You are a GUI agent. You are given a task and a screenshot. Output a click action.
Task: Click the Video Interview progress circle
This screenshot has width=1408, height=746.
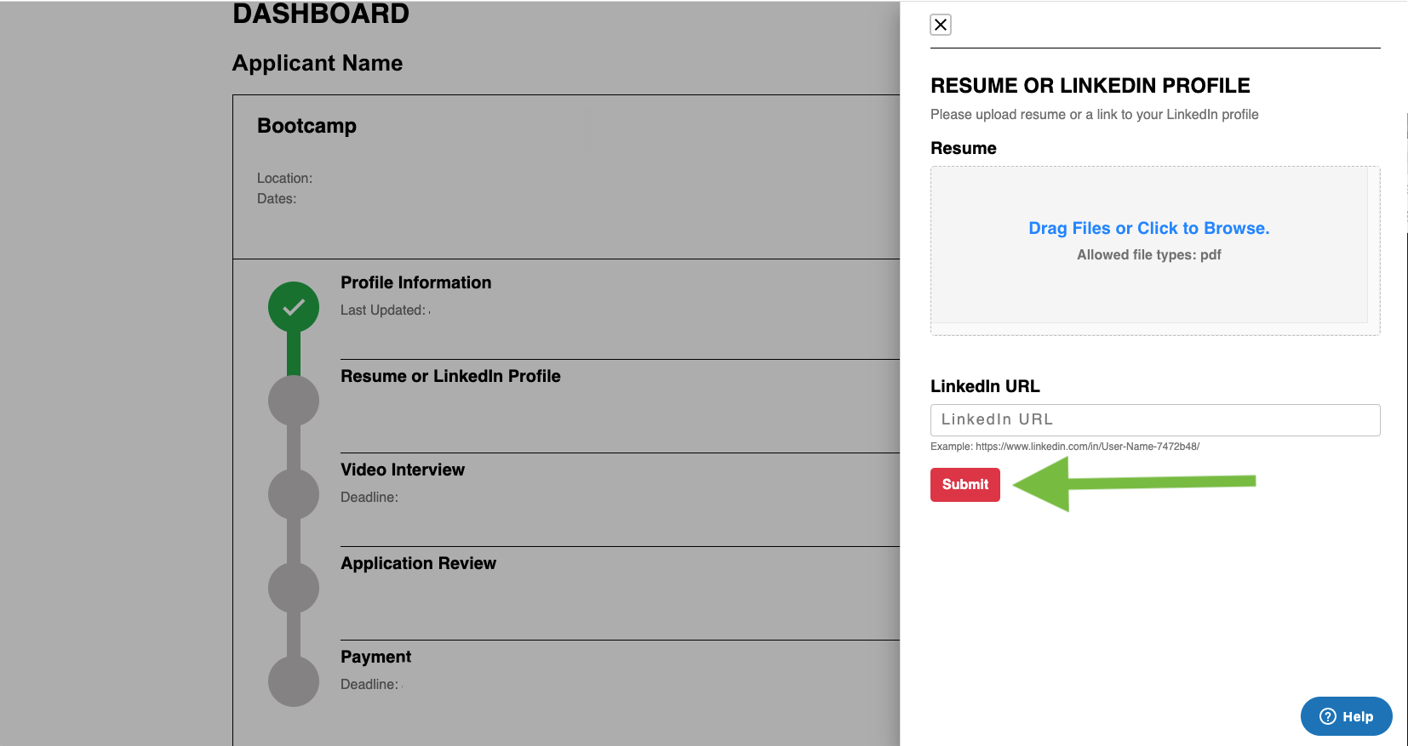click(293, 493)
